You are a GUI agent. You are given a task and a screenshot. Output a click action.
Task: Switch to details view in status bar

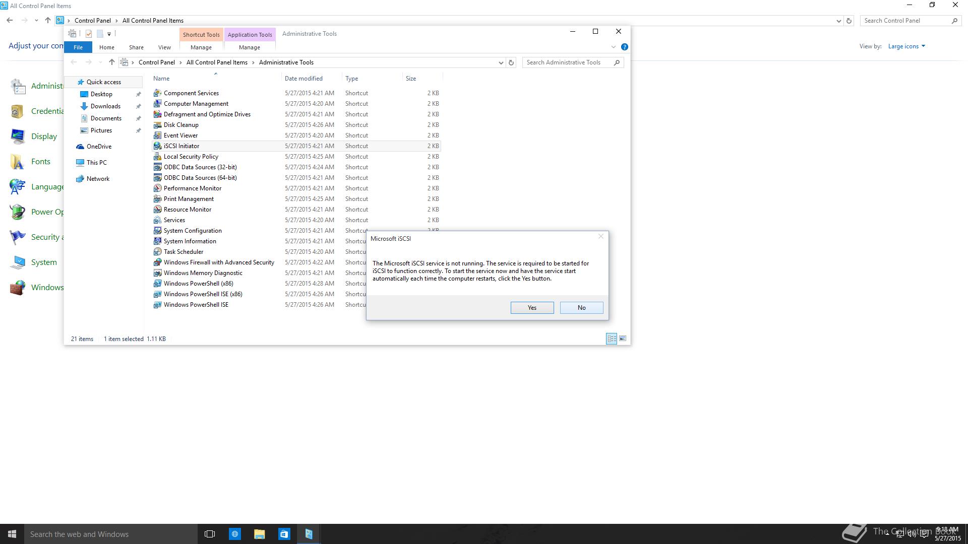pyautogui.click(x=612, y=338)
